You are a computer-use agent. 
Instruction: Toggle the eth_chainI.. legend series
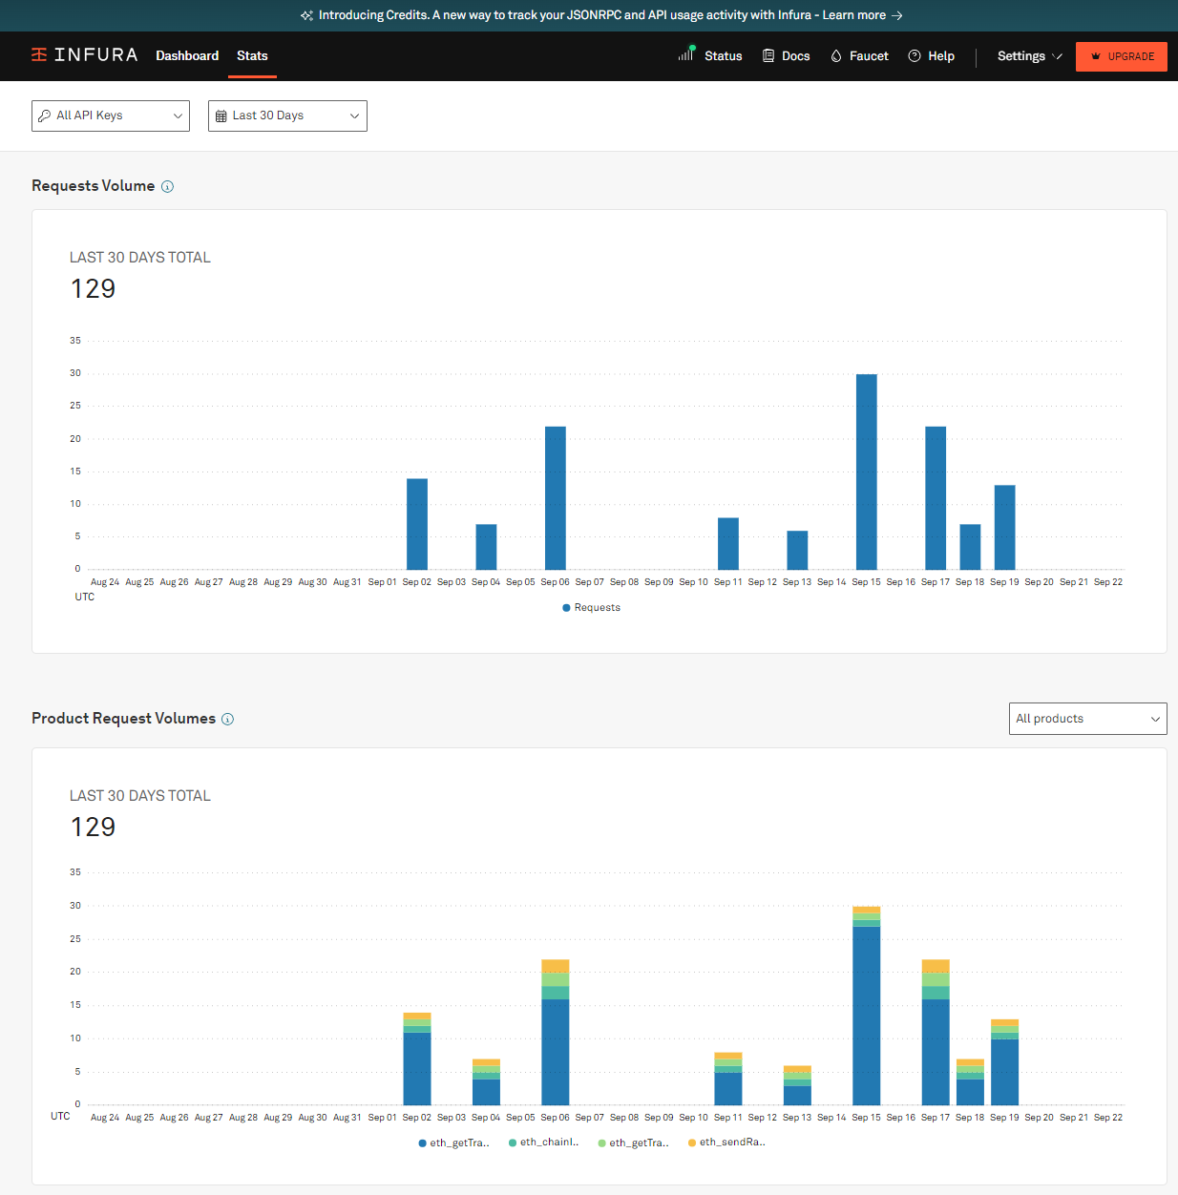pos(544,1143)
